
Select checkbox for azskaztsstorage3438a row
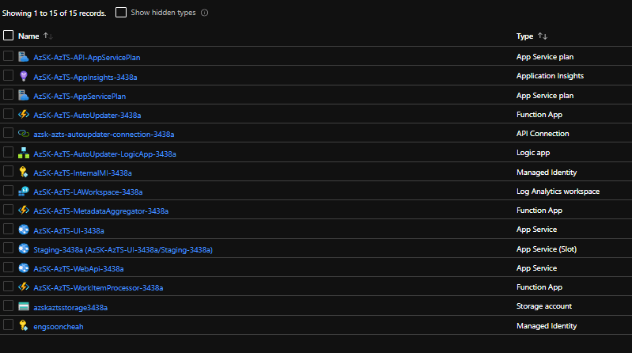tap(8, 306)
